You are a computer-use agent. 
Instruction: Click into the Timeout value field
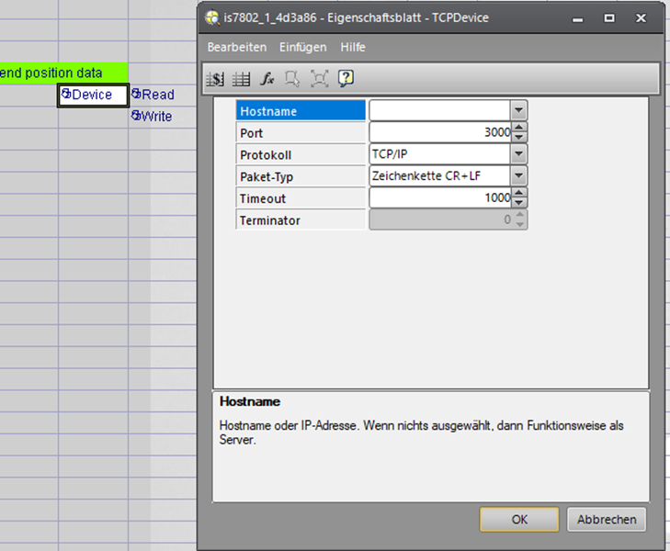tap(439, 198)
